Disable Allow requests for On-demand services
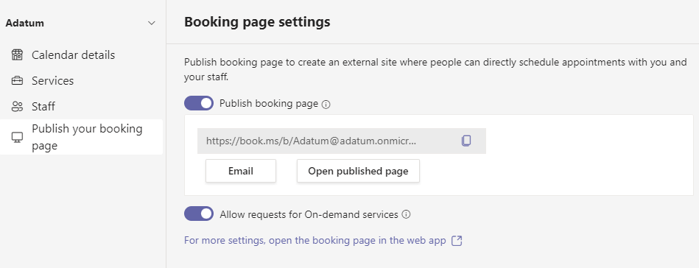The image size is (699, 268). click(x=199, y=214)
